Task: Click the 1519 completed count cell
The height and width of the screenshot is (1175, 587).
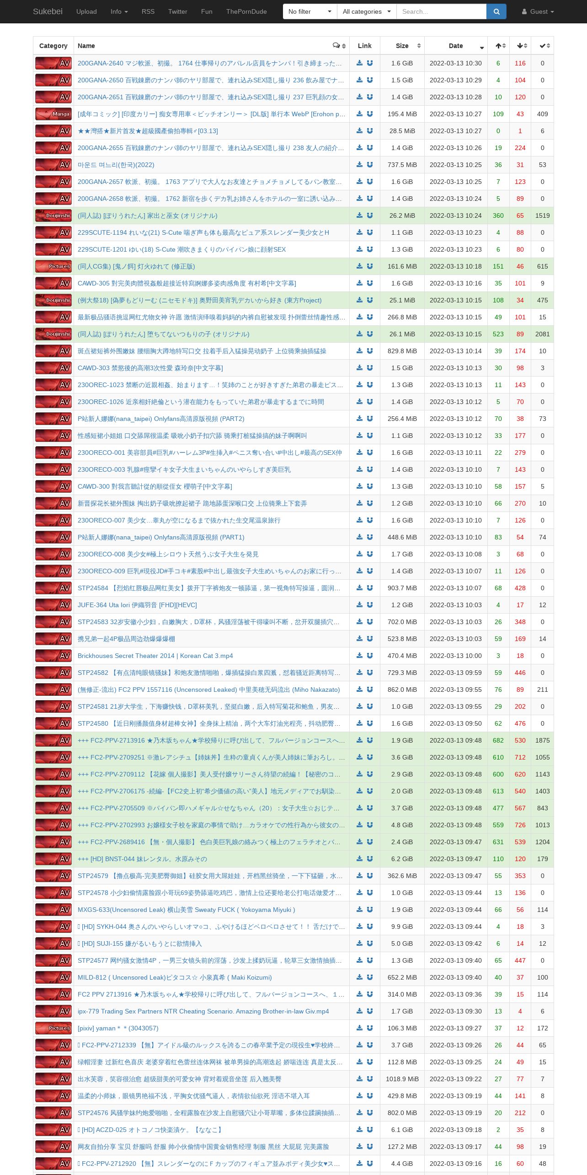Action: click(543, 216)
